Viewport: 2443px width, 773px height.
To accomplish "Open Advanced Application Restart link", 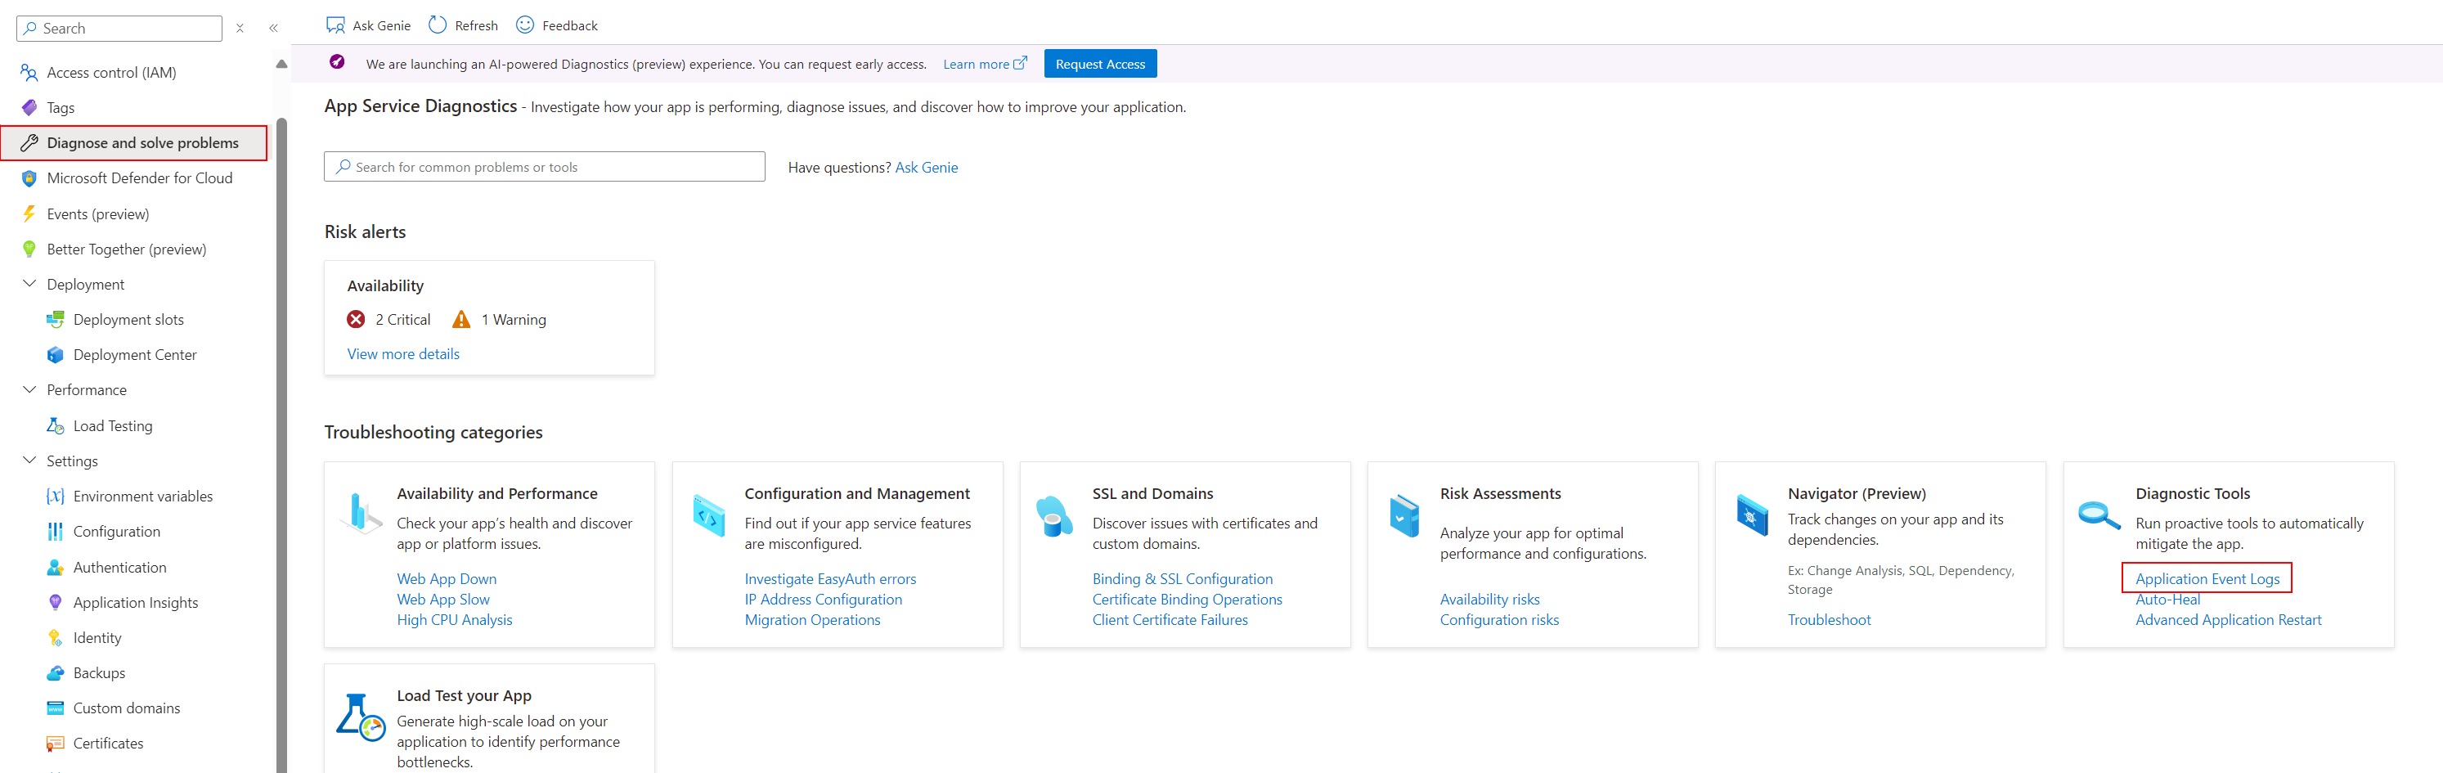I will 2228,619.
